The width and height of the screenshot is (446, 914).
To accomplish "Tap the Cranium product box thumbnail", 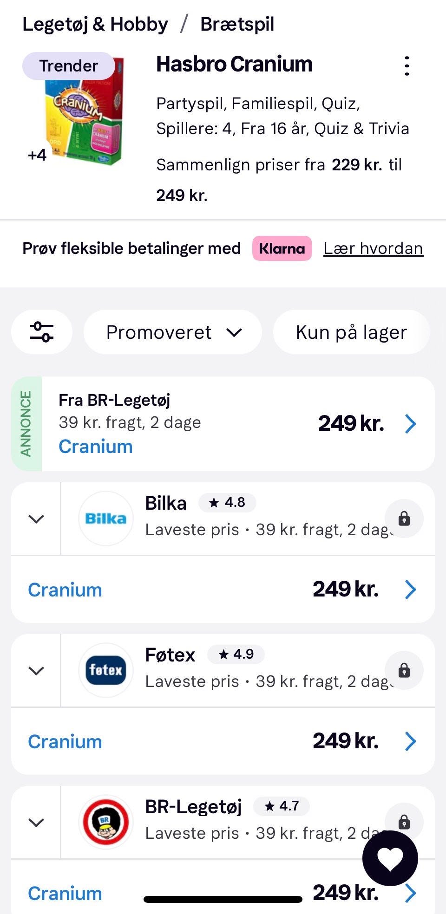I will (x=84, y=111).
